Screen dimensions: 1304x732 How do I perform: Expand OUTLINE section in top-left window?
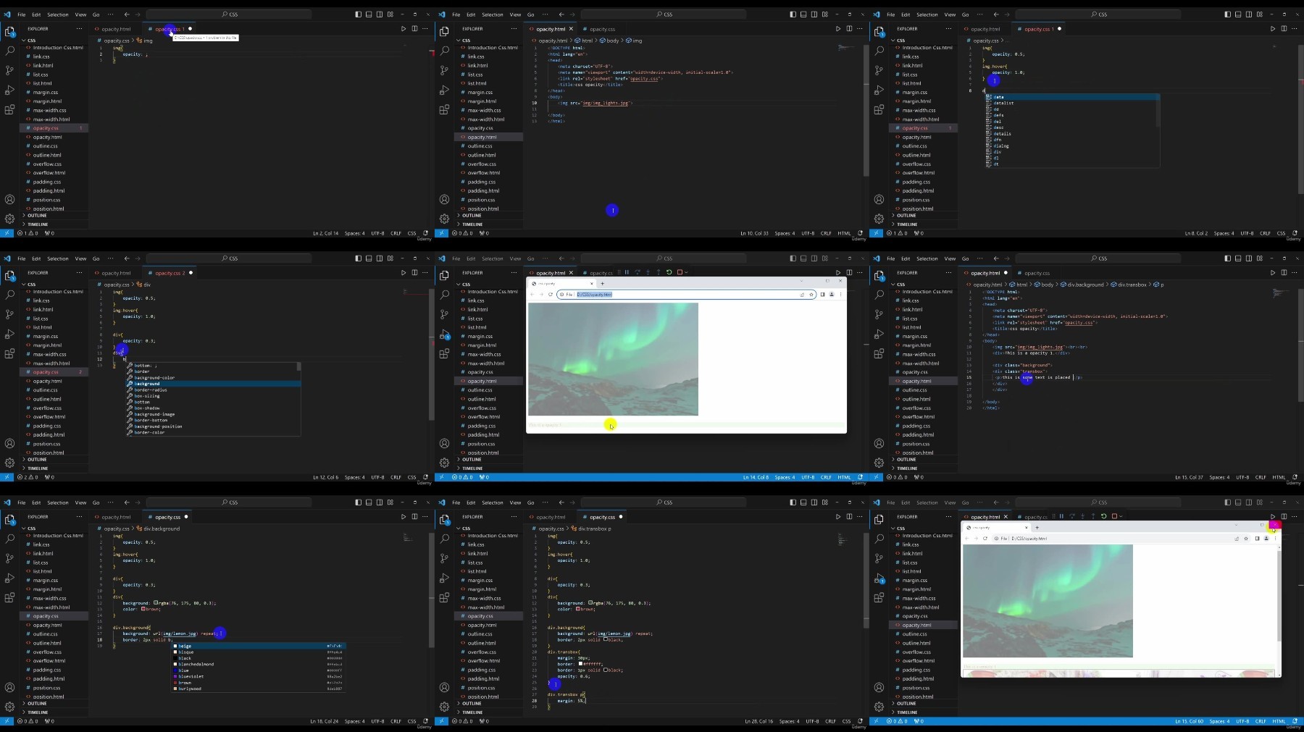click(54, 216)
